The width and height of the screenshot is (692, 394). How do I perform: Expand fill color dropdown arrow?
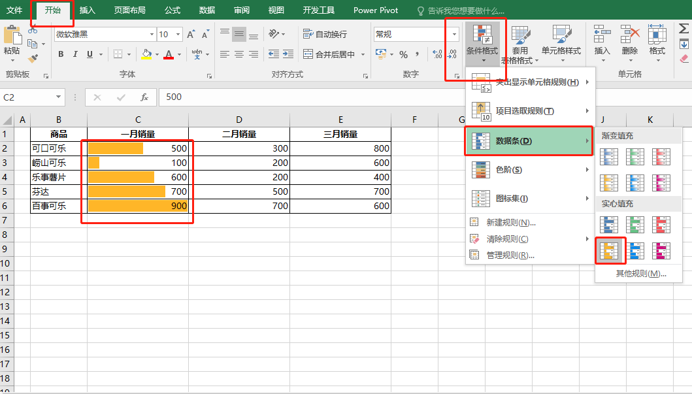click(x=157, y=55)
